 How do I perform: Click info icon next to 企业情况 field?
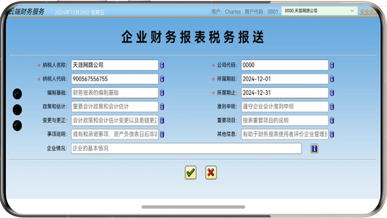click(x=314, y=148)
